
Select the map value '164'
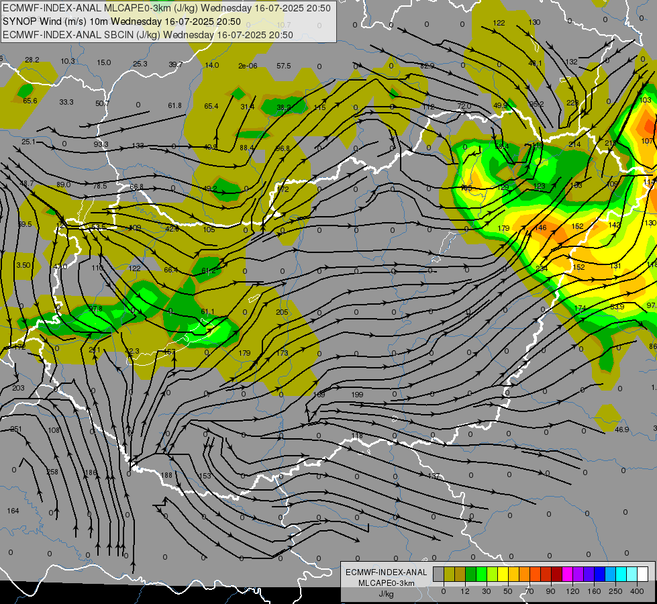coord(13,511)
